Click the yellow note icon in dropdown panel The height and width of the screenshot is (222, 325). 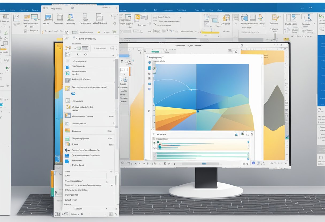coord(67,88)
